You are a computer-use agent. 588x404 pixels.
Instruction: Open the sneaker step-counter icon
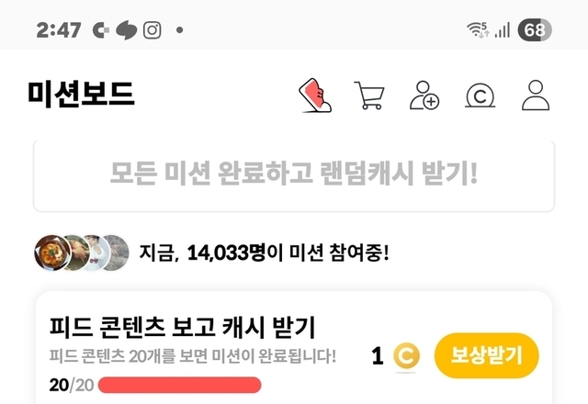coord(315,95)
